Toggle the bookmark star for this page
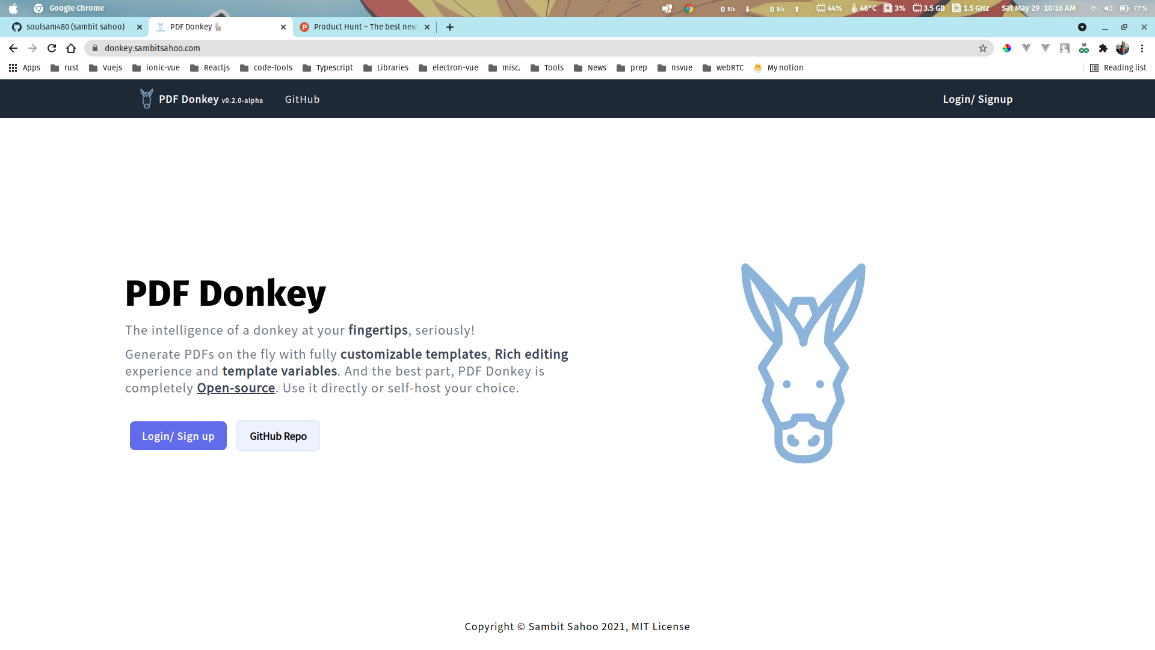Viewport: 1155px width, 650px height. tap(983, 48)
